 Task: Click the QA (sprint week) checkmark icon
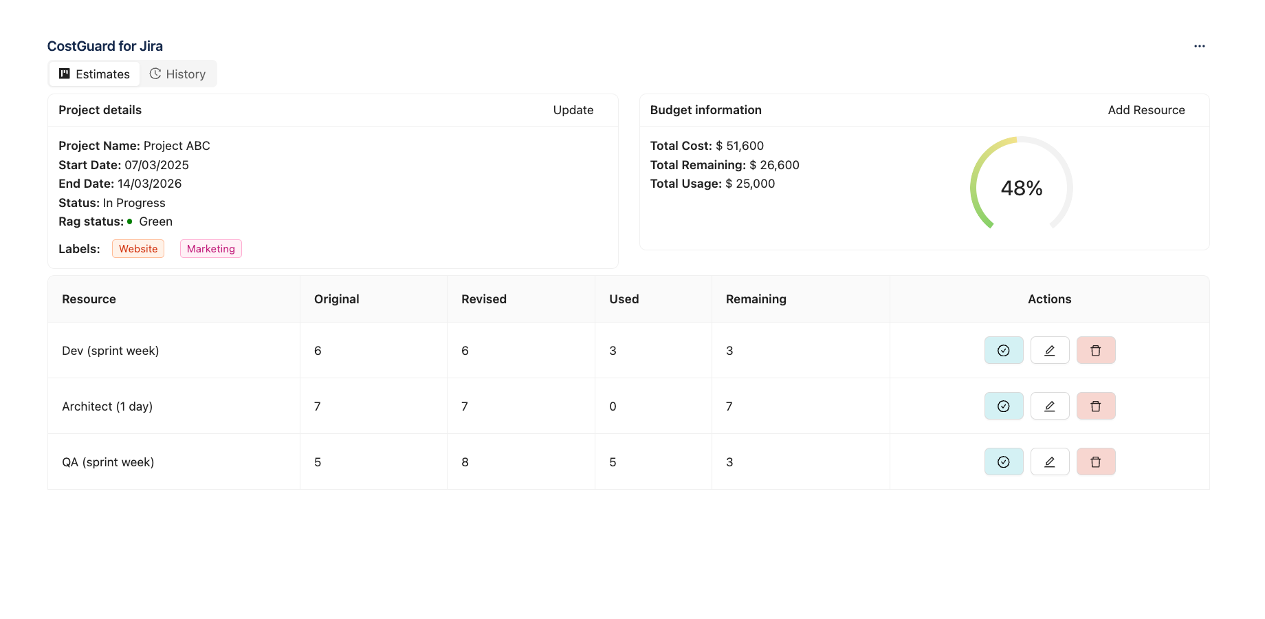1004,461
